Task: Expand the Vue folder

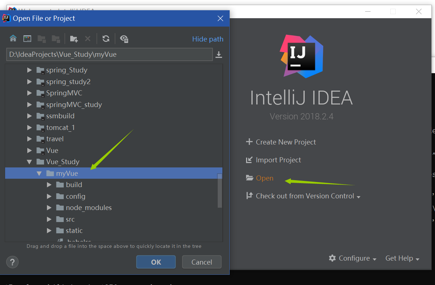Action: 29,150
